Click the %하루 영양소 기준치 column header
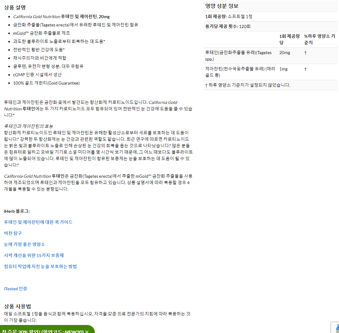The height and width of the screenshot is (333, 339). point(320,39)
